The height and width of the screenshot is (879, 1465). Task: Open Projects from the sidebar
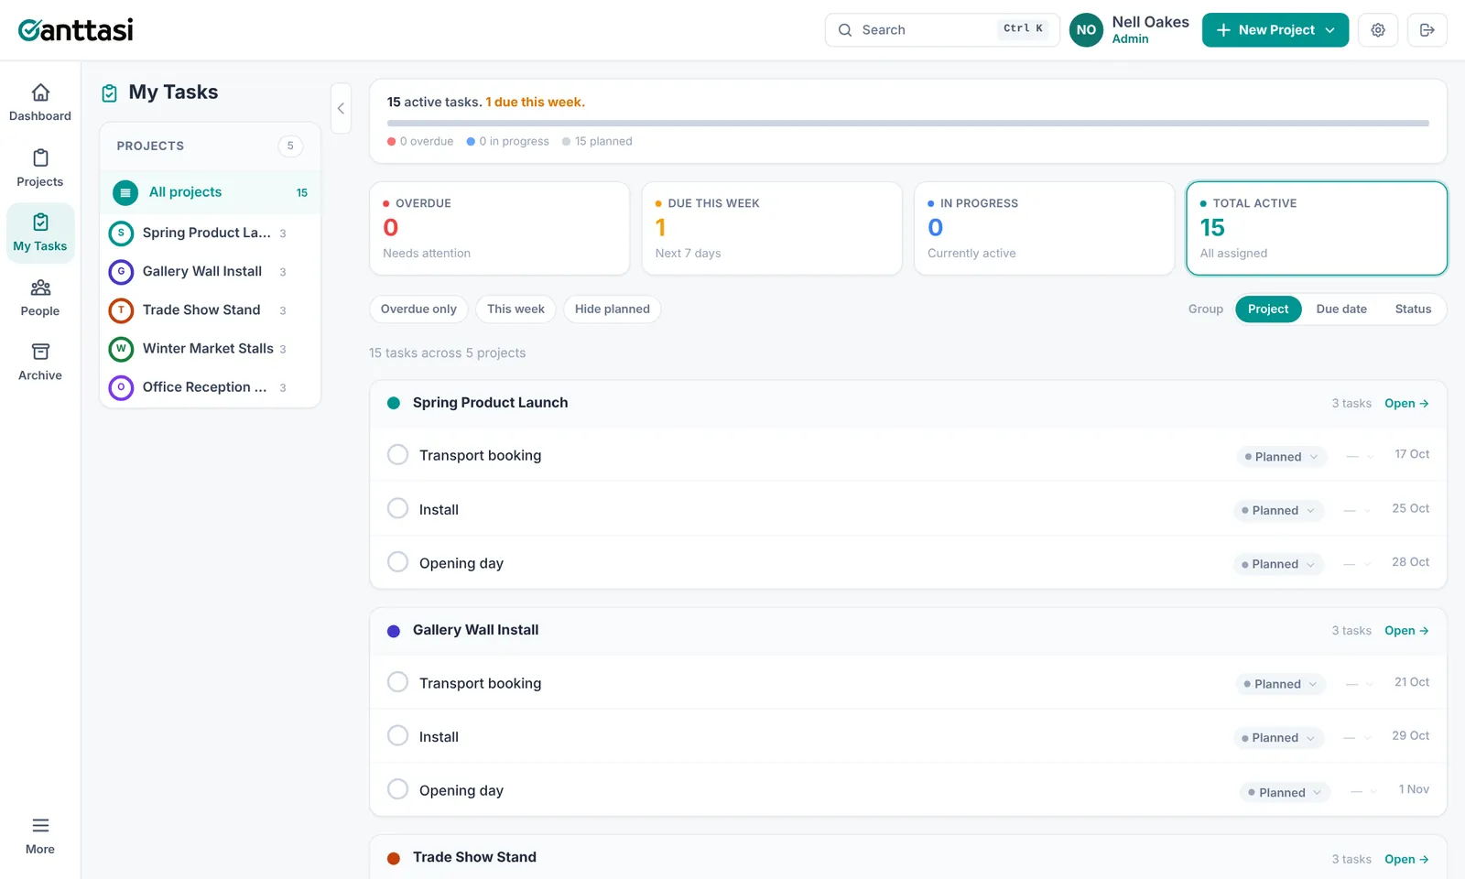pyautogui.click(x=40, y=168)
